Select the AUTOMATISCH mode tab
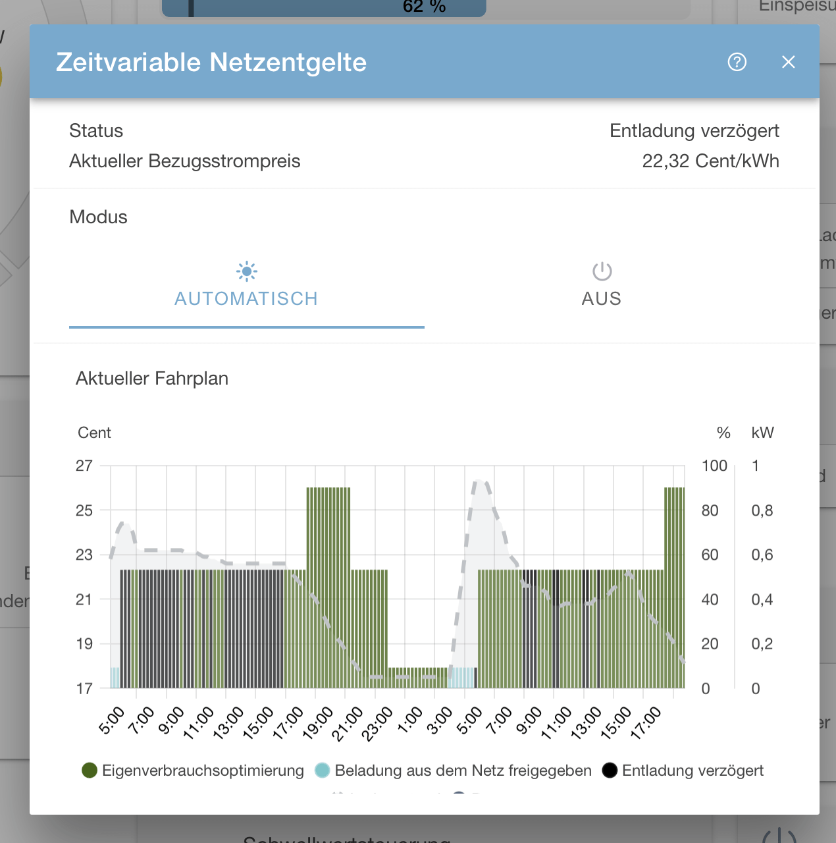This screenshot has width=836, height=843. pyautogui.click(x=246, y=298)
